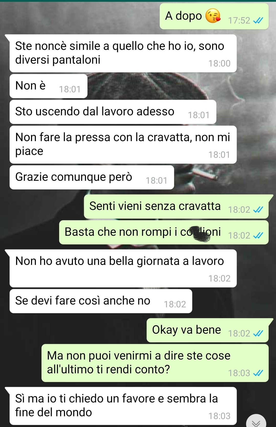Tap the 18:00 timestamp on first received message
This screenshot has width=276, height=427.
[219, 63]
